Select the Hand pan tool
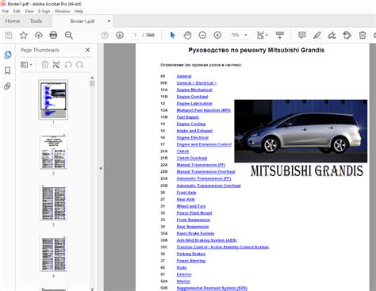 (x=187, y=35)
